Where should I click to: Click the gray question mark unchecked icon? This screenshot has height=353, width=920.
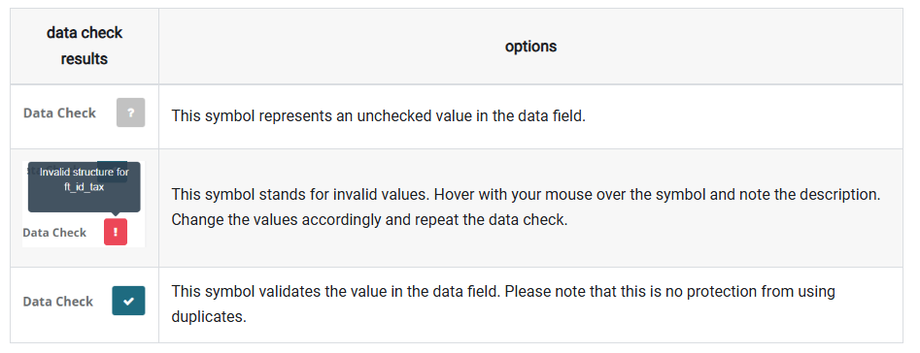pyautogui.click(x=130, y=113)
